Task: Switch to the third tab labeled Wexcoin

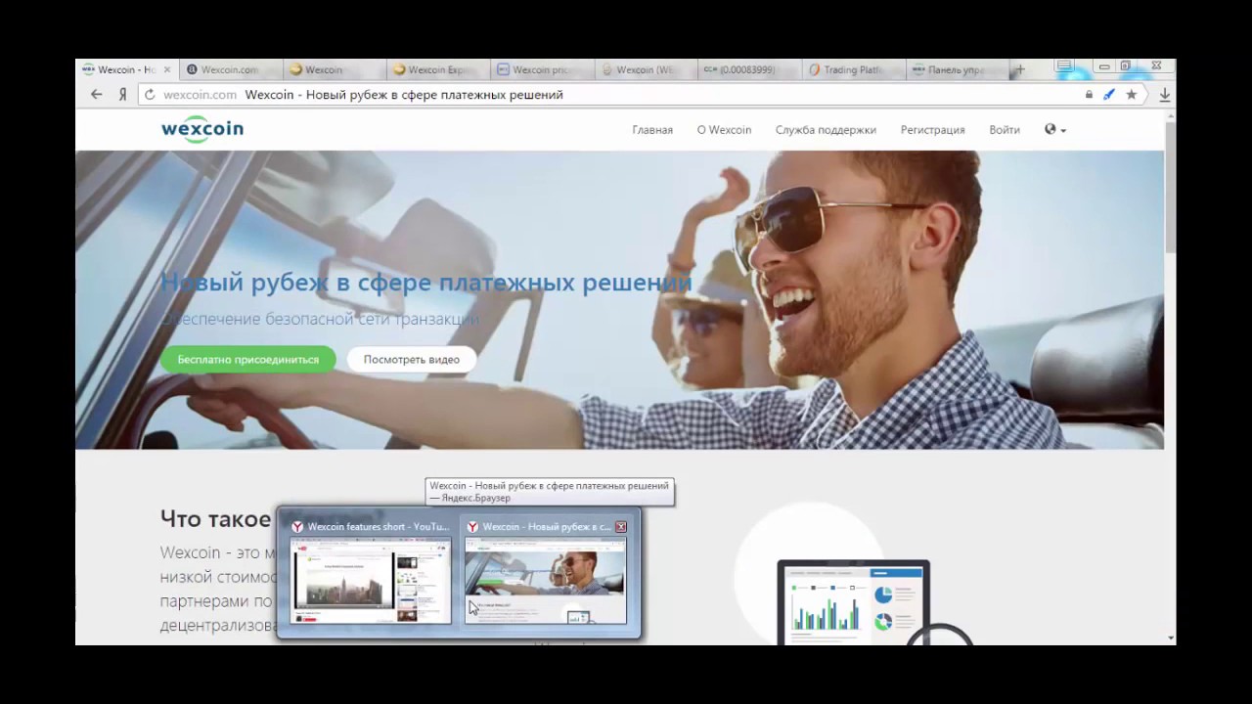Action: (x=334, y=69)
